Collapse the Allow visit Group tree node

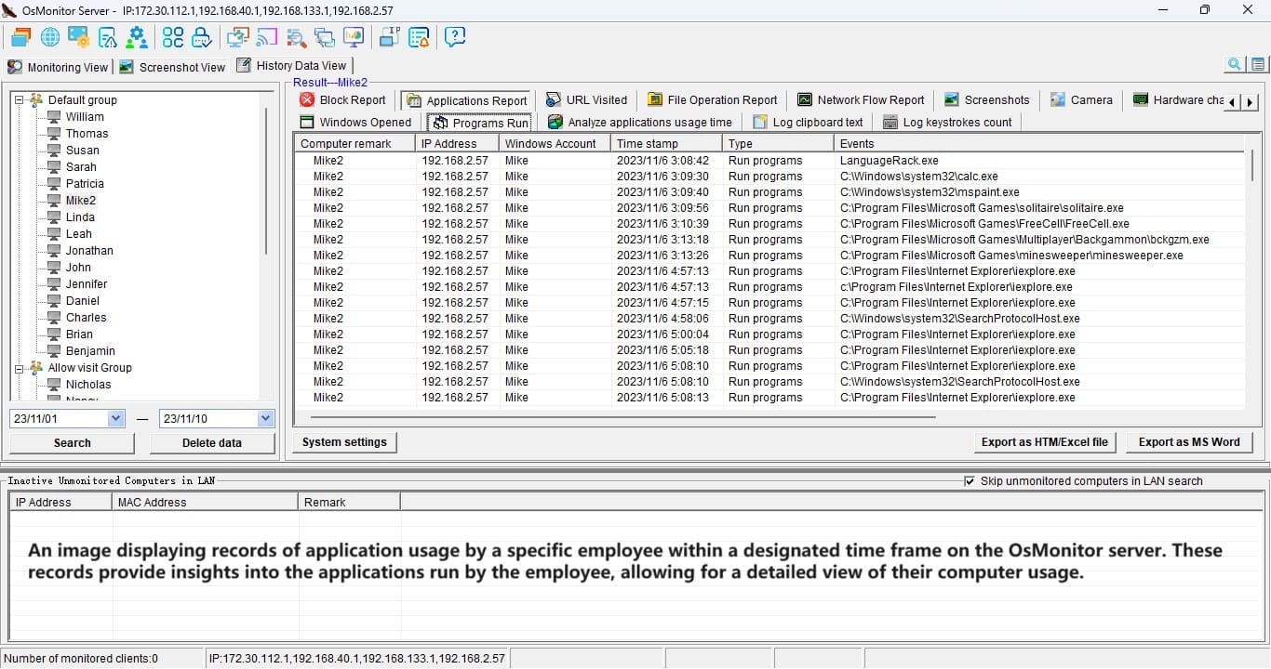click(x=19, y=367)
